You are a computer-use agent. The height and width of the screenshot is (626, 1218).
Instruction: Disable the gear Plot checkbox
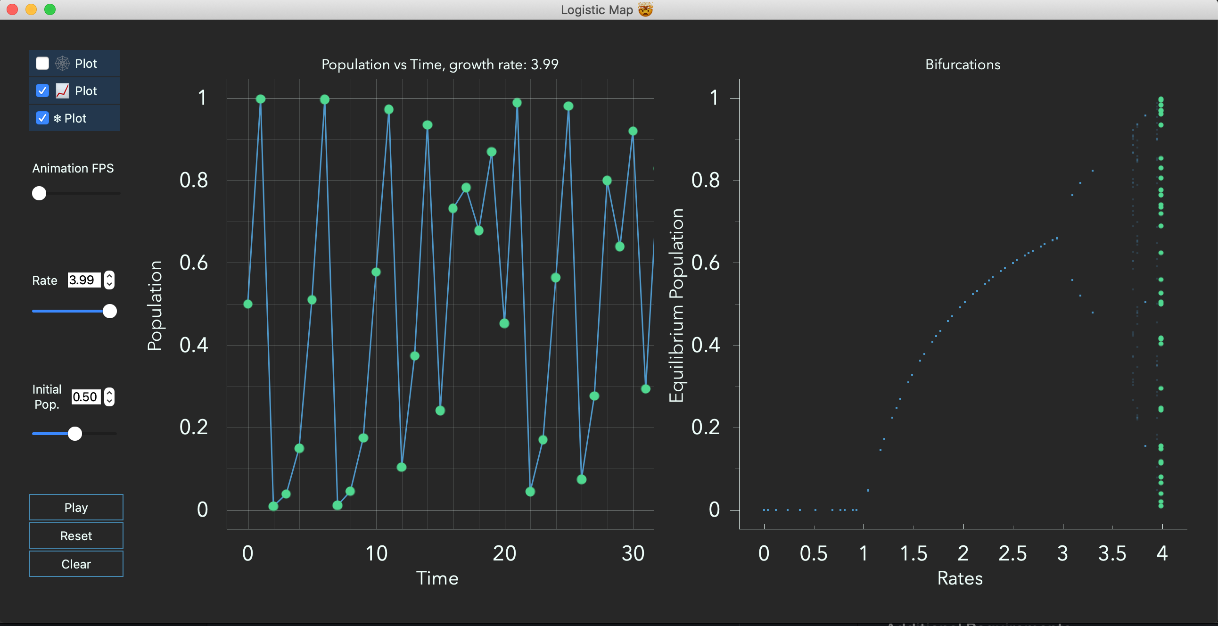(41, 118)
